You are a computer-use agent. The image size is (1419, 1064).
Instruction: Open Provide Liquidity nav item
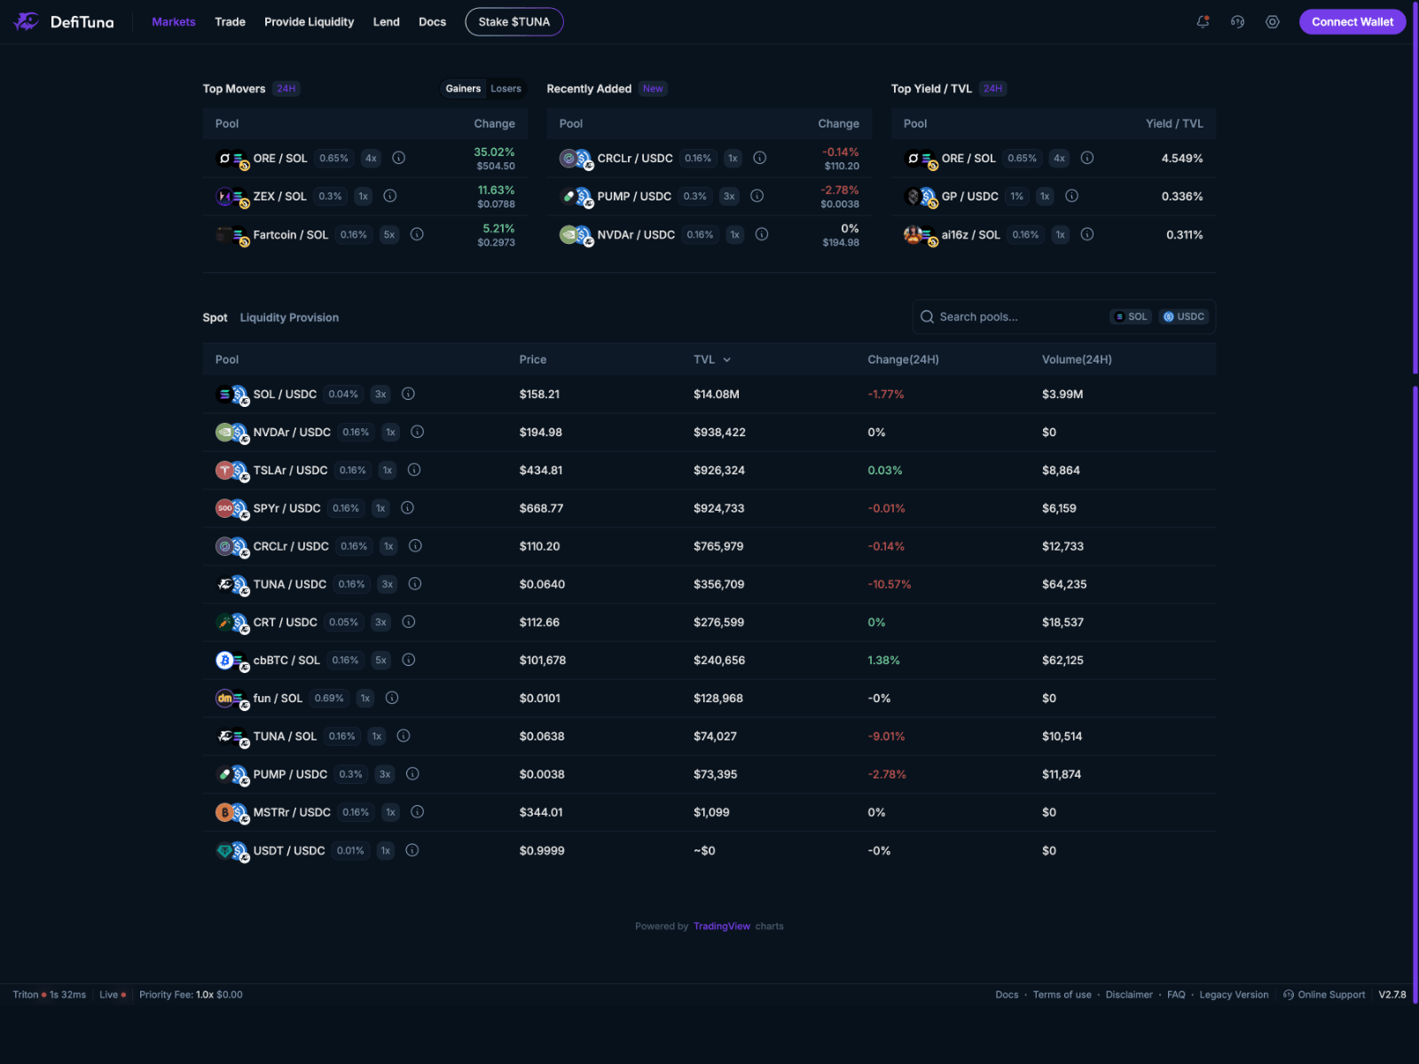point(309,22)
